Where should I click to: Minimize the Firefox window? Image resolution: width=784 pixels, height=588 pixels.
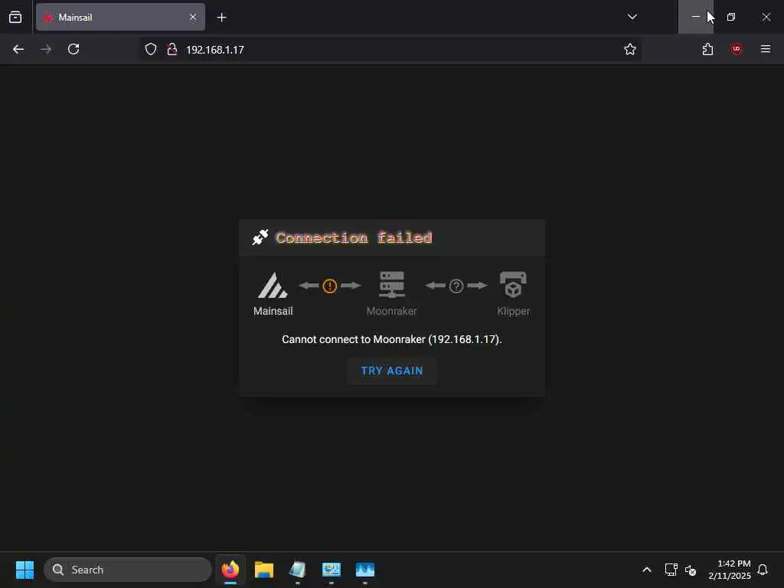695,17
